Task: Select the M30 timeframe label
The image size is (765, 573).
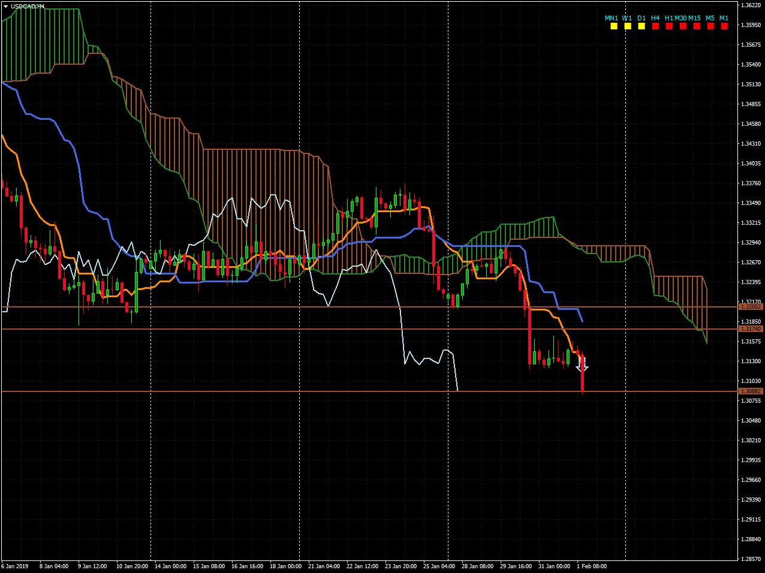Action: click(x=681, y=18)
